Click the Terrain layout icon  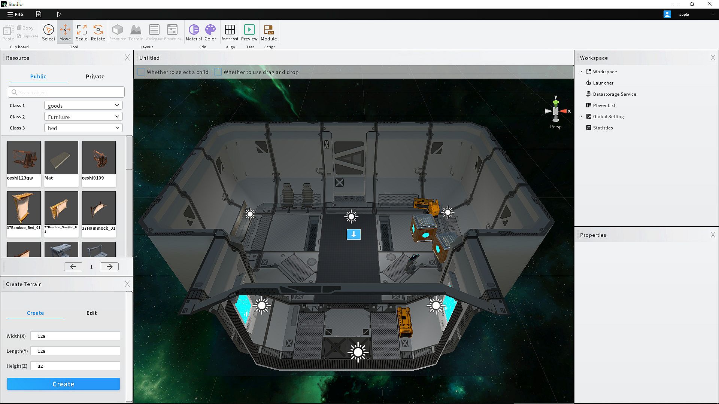pyautogui.click(x=136, y=32)
